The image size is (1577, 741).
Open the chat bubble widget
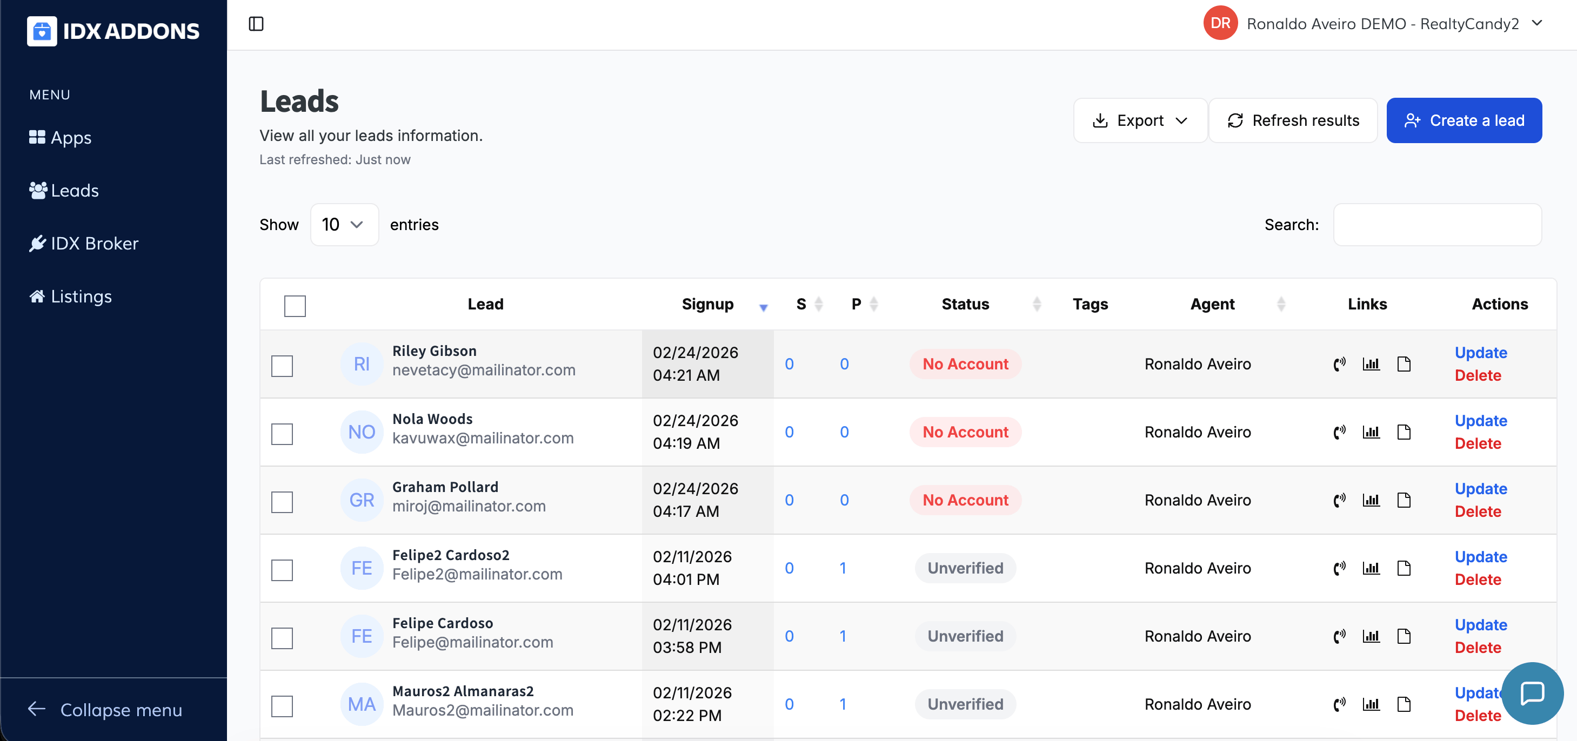1532,692
